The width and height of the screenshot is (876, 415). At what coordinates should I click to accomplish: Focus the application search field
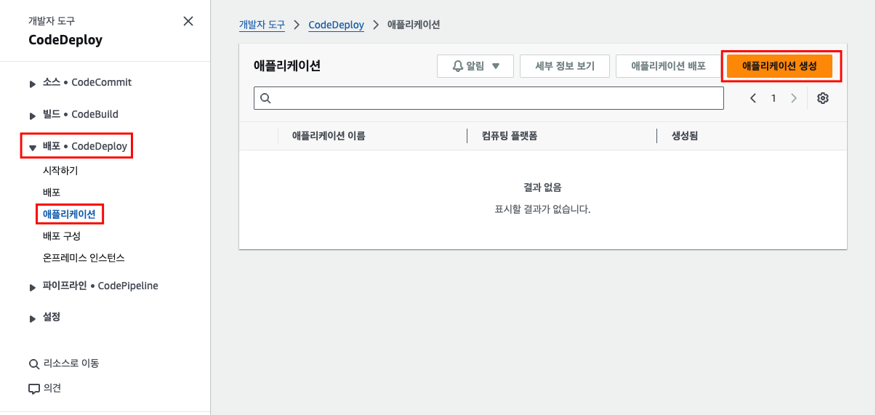489,98
